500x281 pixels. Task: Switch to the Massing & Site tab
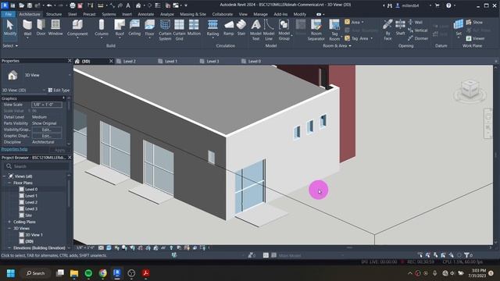tap(193, 14)
